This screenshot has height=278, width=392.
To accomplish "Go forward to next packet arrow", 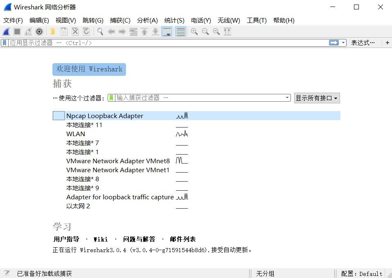I will (x=122, y=32).
